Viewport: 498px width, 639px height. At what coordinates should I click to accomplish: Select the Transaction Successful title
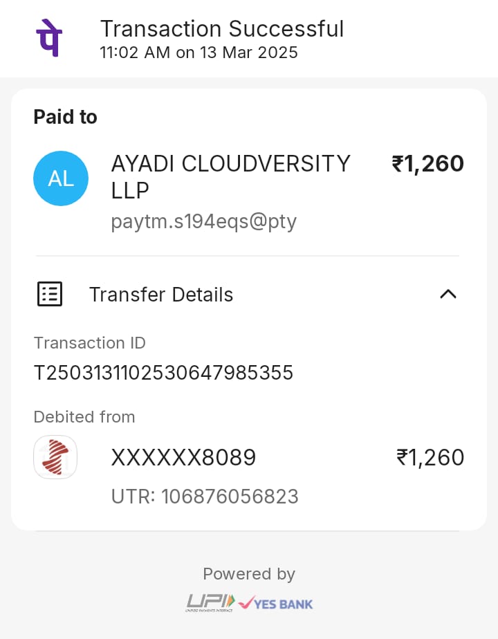click(221, 29)
